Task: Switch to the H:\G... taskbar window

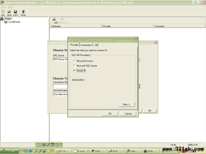Action: (63, 151)
